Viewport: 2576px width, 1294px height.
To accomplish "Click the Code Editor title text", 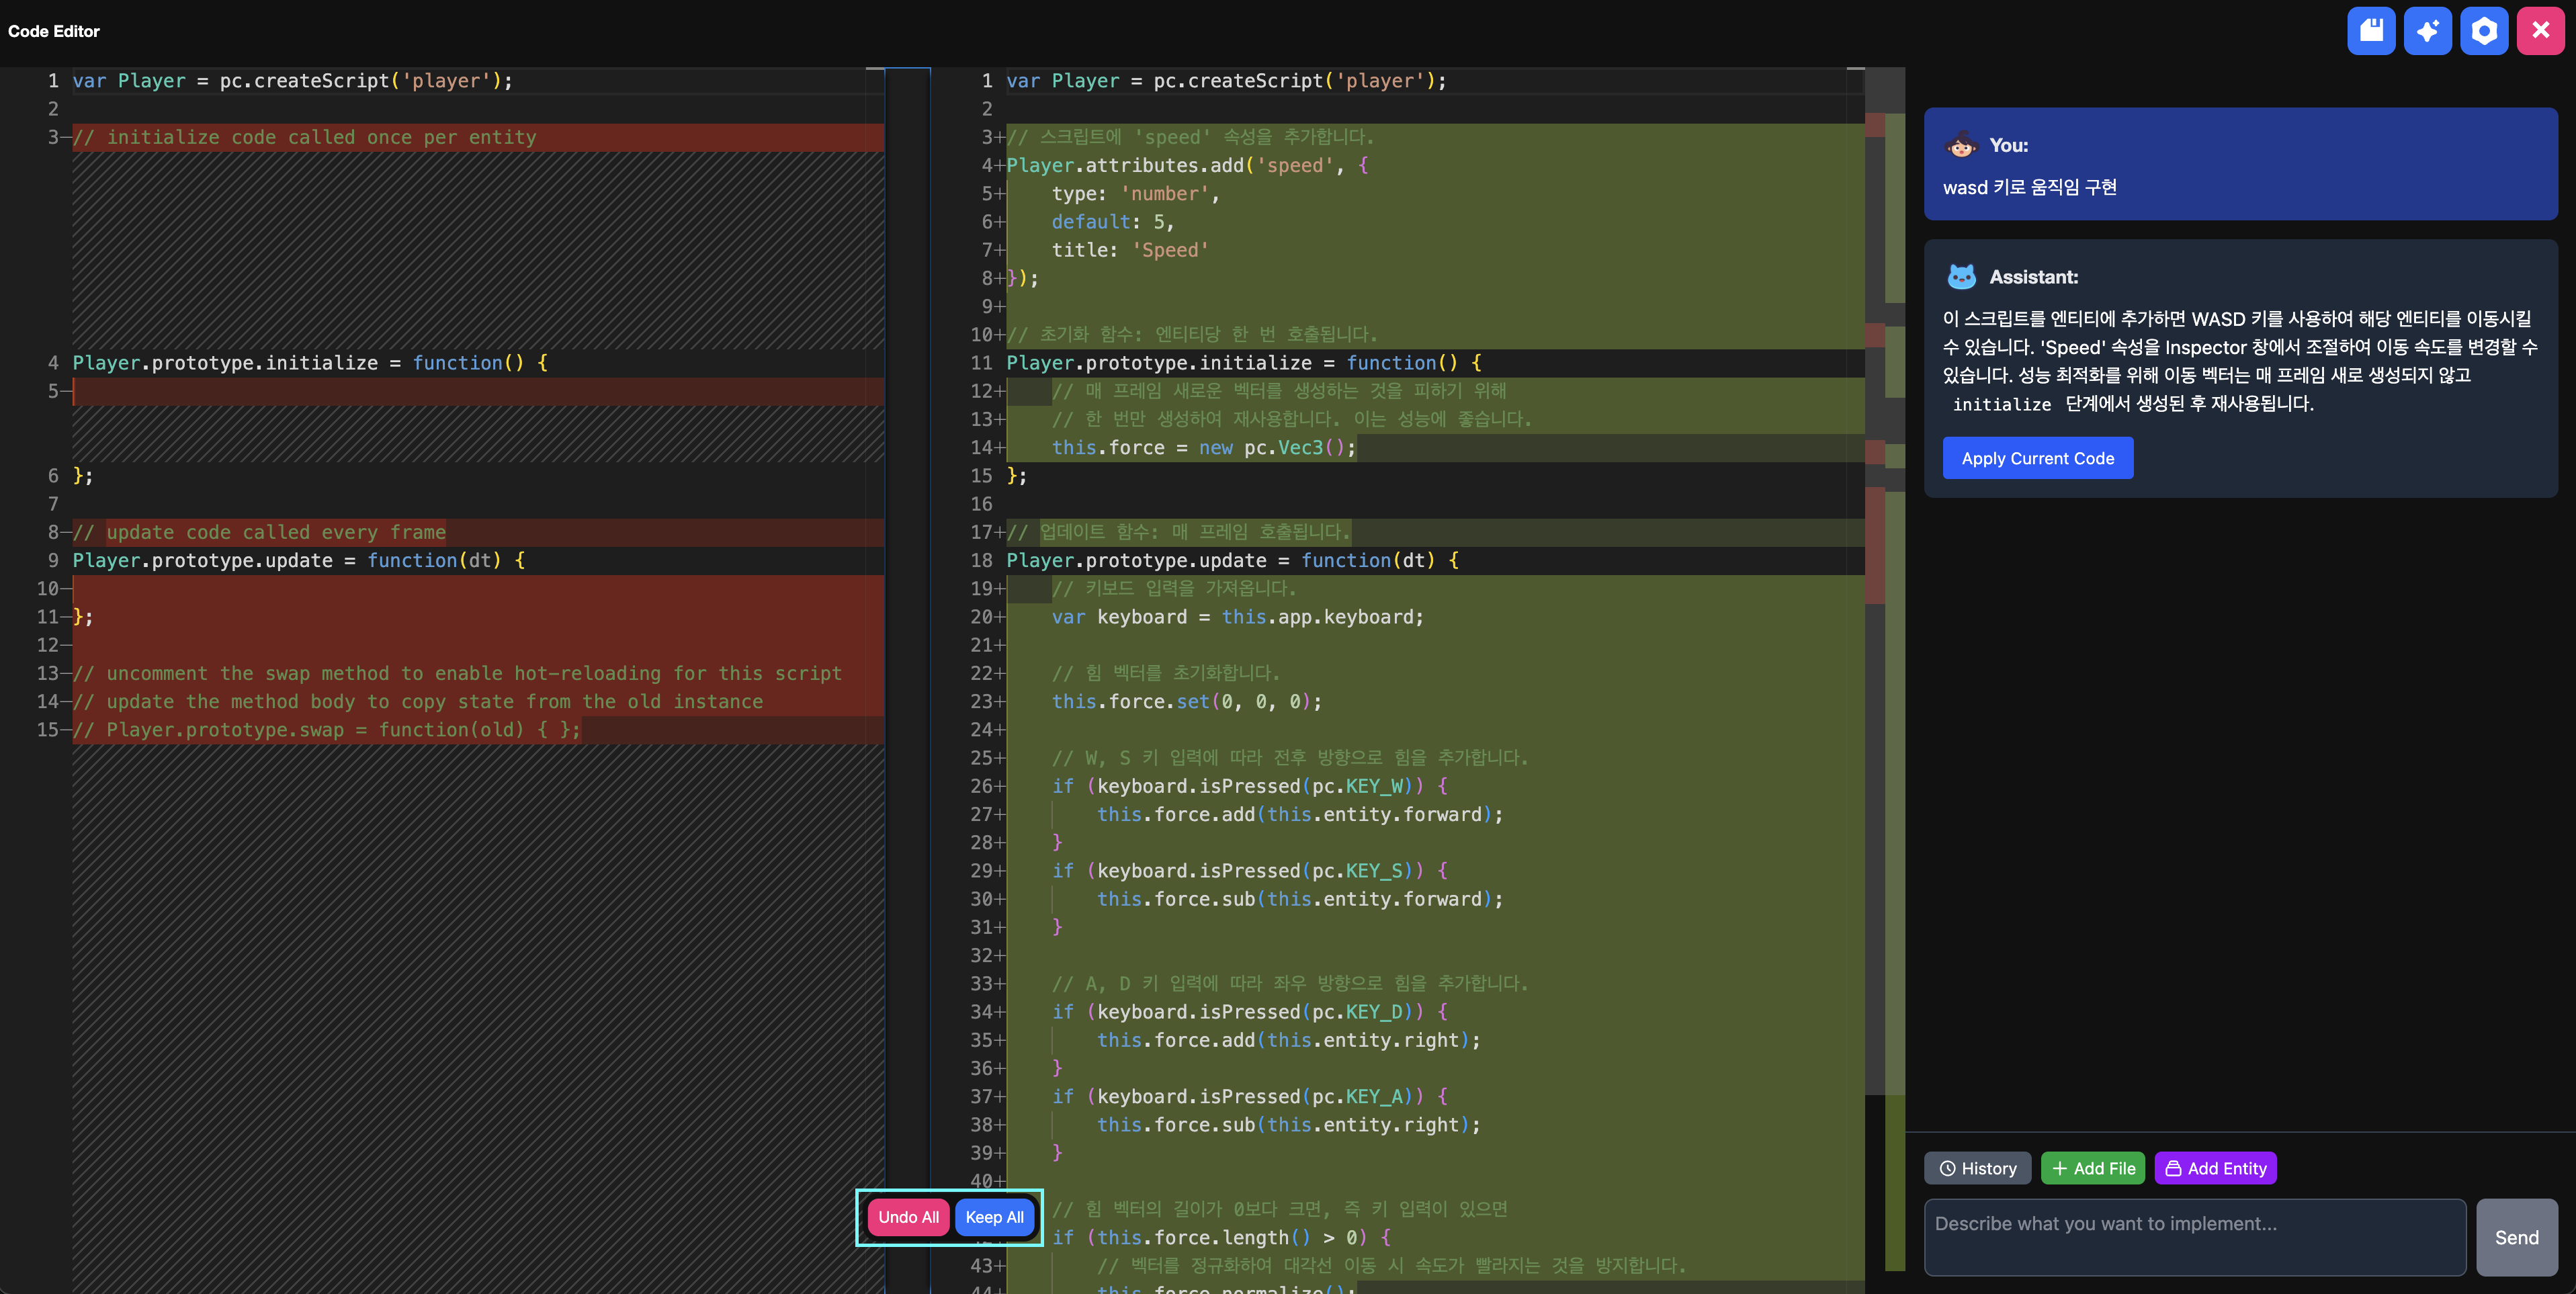I will click(x=54, y=31).
